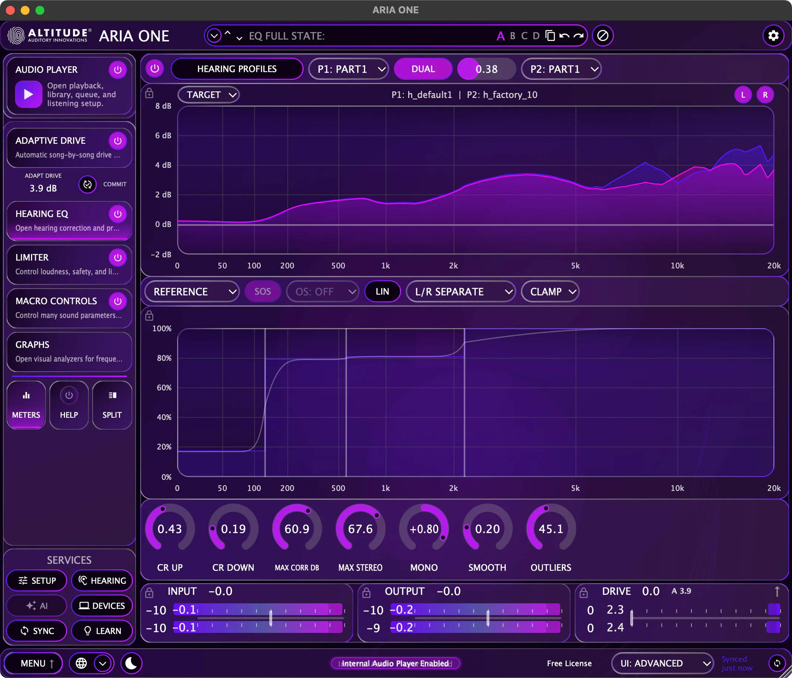
Task: Click the sync refresh icon bottom right
Action: [x=777, y=663]
